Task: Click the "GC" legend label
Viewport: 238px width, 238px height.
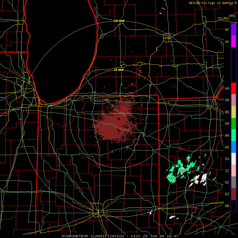Action: (227, 182)
